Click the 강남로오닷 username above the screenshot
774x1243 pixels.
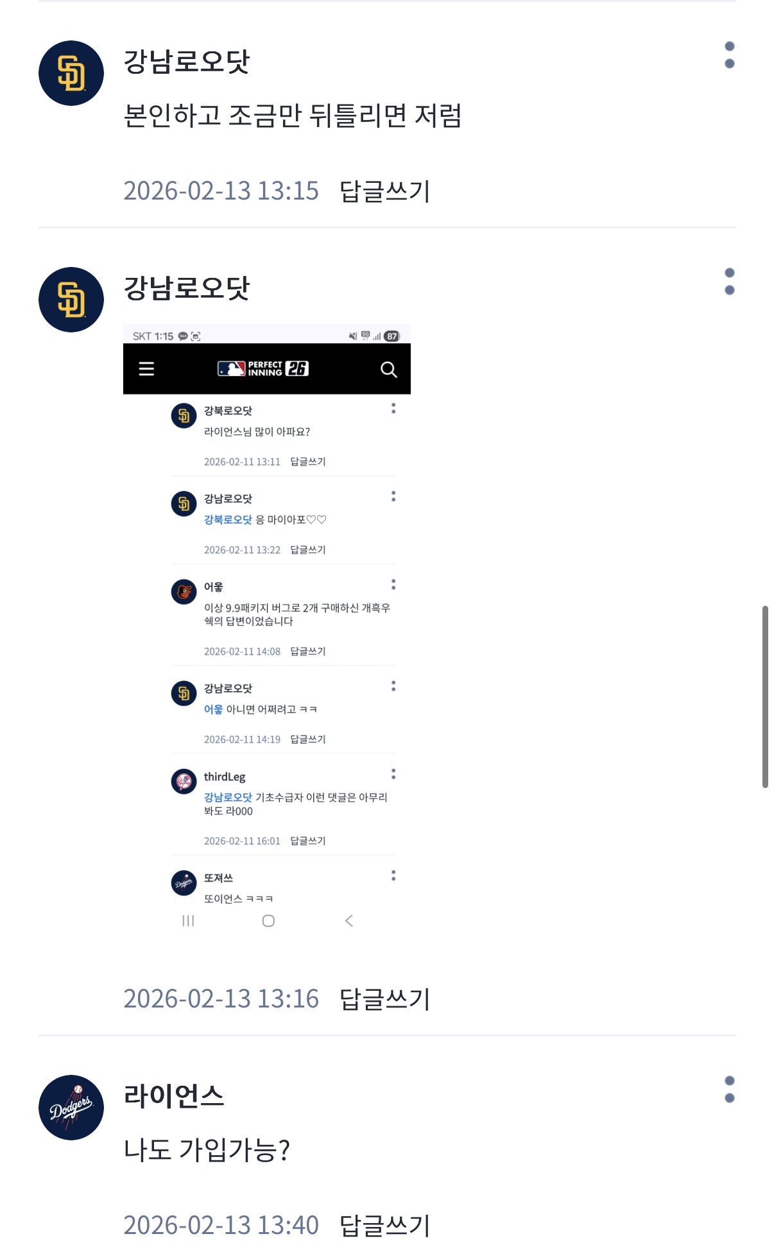pyautogui.click(x=186, y=288)
